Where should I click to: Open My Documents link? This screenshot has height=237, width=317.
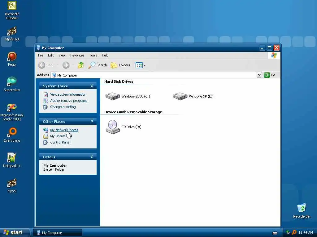pos(61,136)
